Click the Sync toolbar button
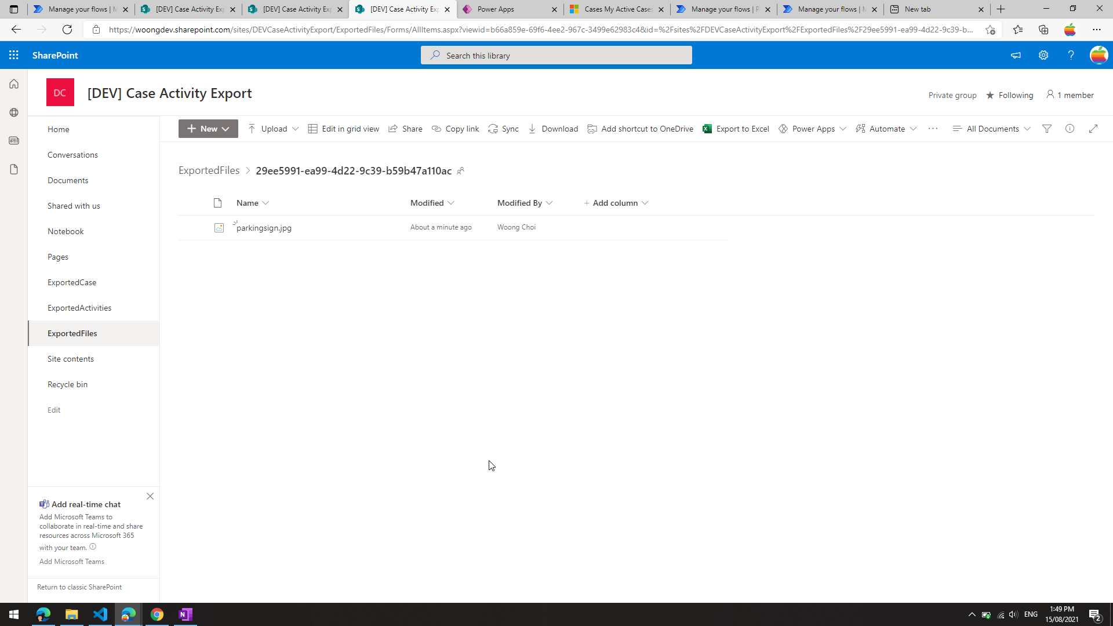Image resolution: width=1113 pixels, height=626 pixels. click(503, 129)
